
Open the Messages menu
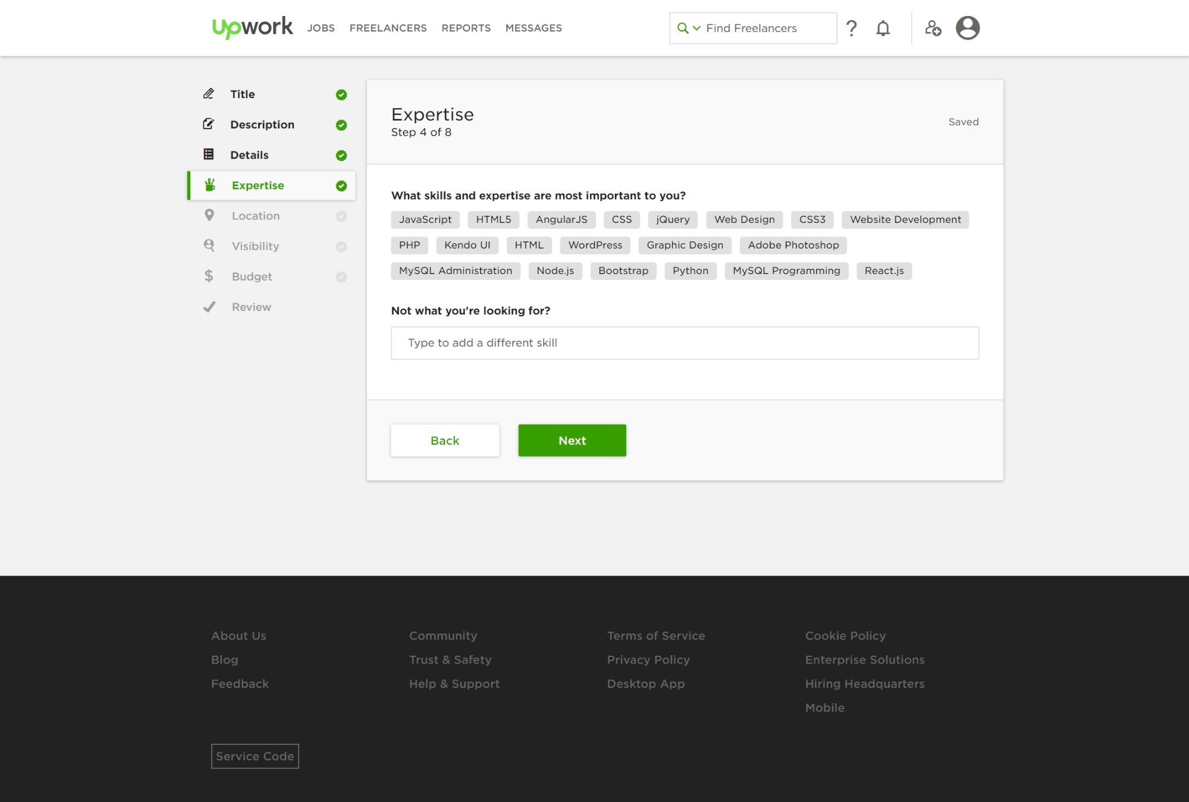(534, 28)
